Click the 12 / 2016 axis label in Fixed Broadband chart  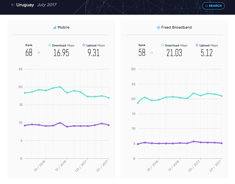(174, 166)
